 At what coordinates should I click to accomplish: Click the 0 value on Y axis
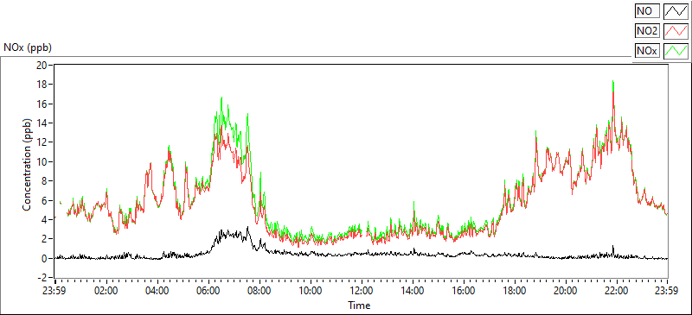tap(45, 259)
